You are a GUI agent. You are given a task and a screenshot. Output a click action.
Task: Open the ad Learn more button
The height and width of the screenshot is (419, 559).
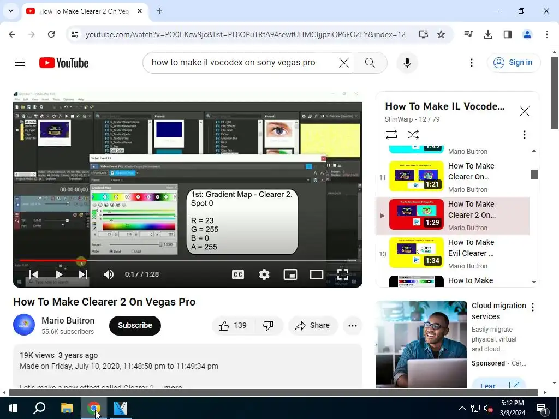[498, 384]
